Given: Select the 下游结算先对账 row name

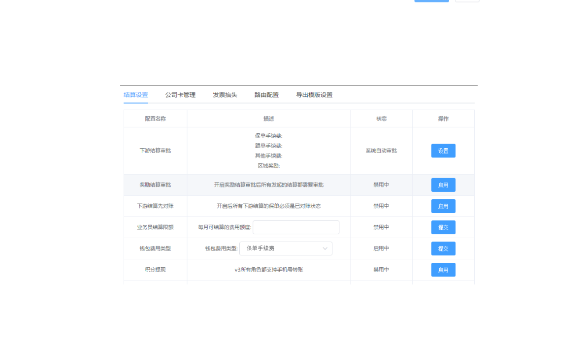Looking at the screenshot, I should pyautogui.click(x=155, y=206).
